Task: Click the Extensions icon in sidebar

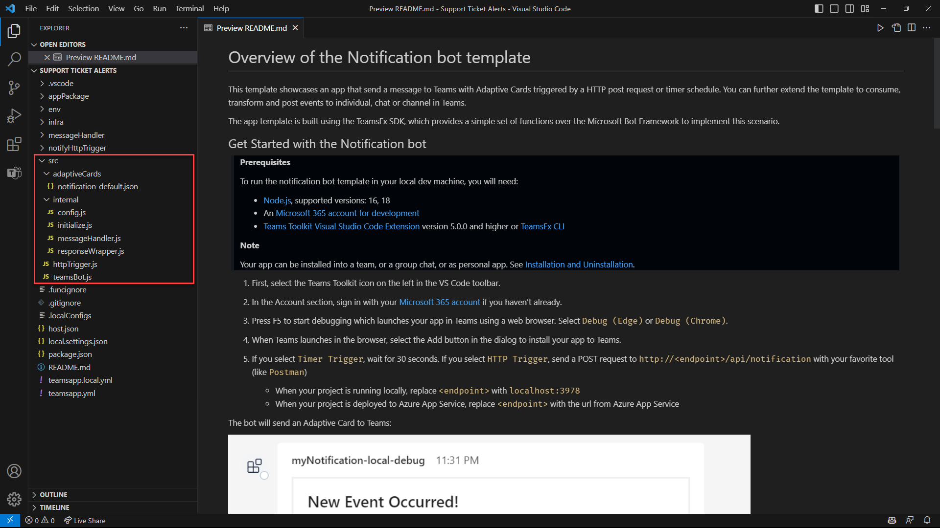Action: click(14, 142)
